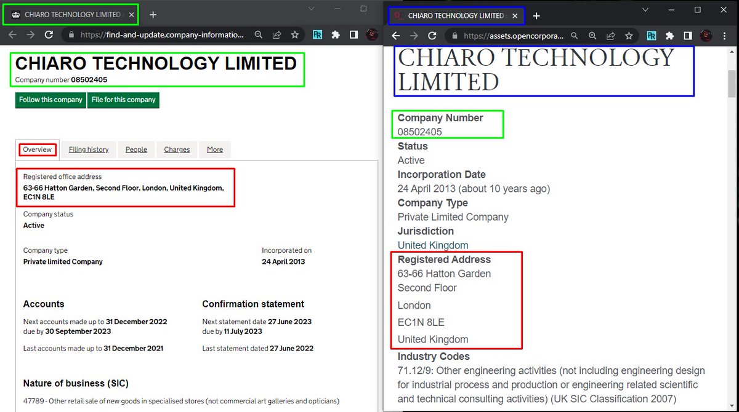This screenshot has width=739, height=412.
Task: Toggle side panel in the Companies House window
Action: [x=353, y=35]
